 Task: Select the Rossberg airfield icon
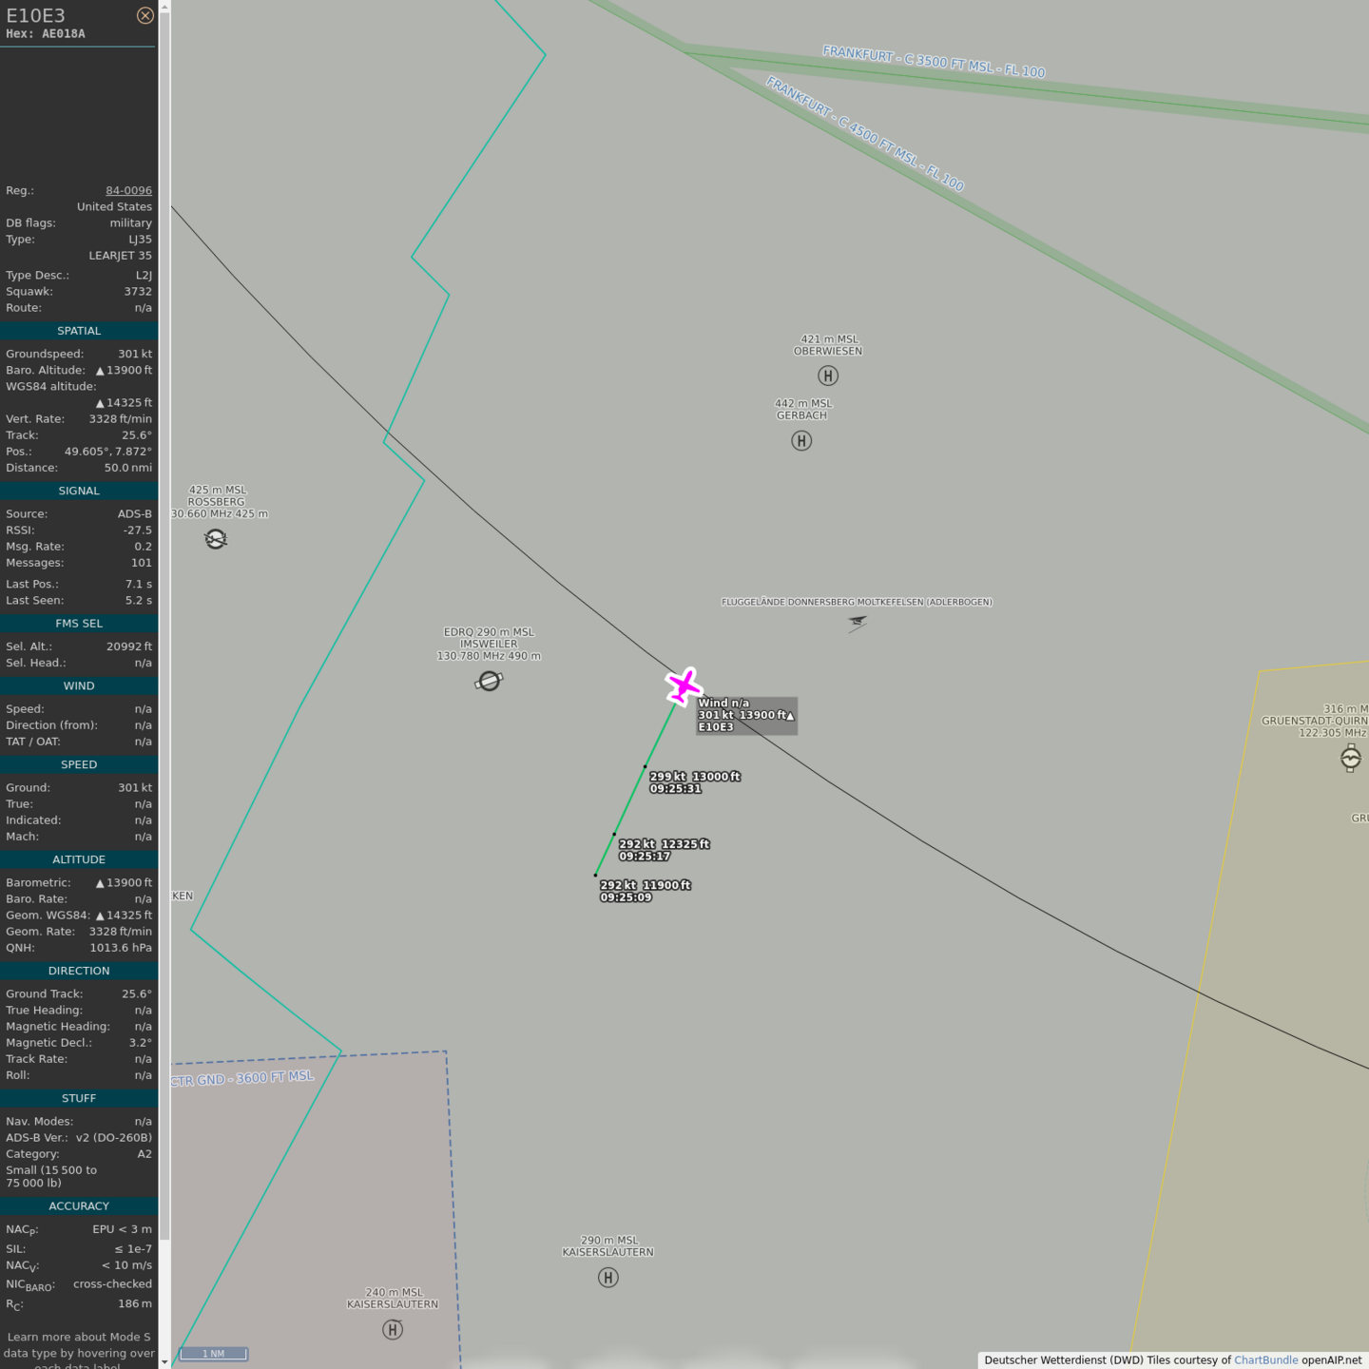tap(216, 540)
